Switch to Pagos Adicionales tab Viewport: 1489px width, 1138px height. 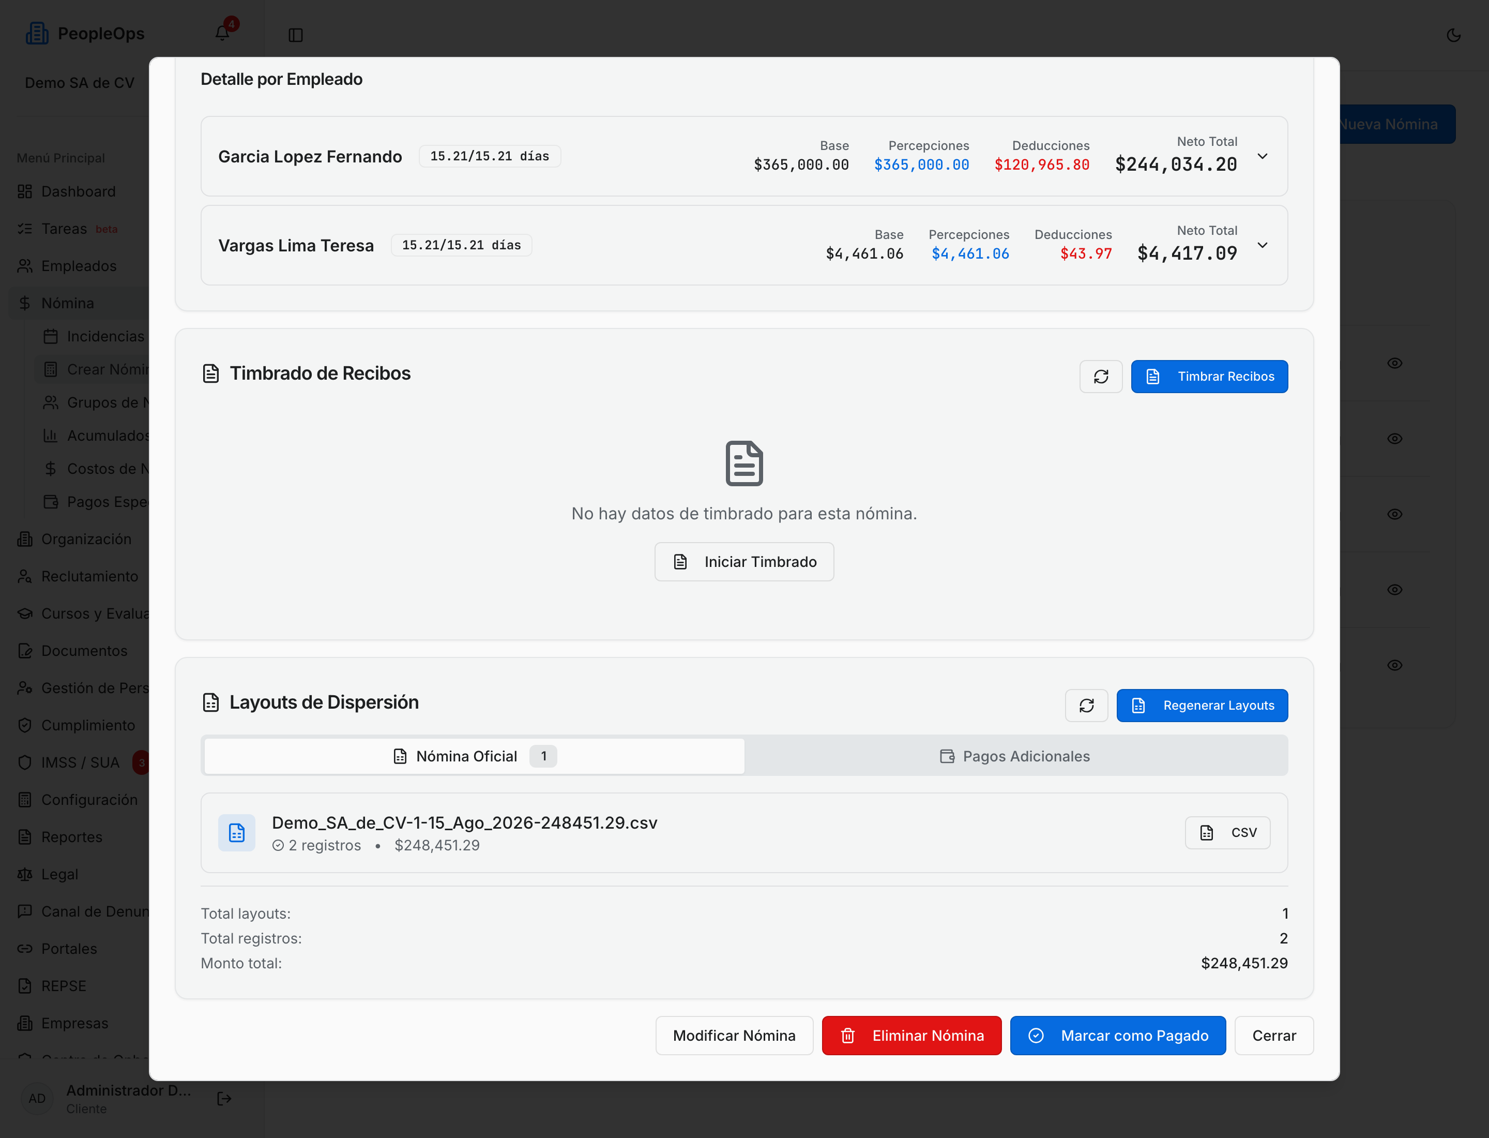[1015, 756]
